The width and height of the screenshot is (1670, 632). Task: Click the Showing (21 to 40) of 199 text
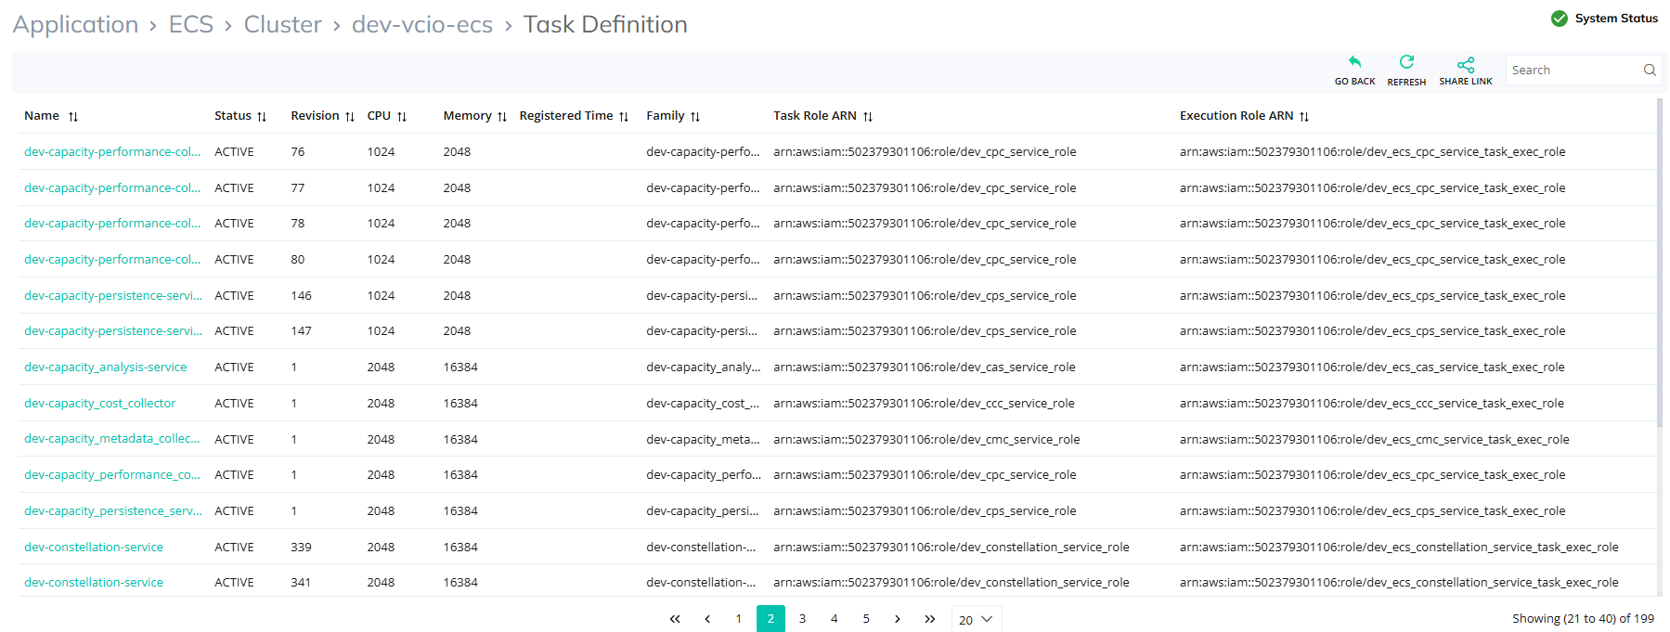click(x=1583, y=619)
